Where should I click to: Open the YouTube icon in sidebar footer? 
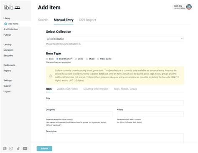click(x=25, y=148)
